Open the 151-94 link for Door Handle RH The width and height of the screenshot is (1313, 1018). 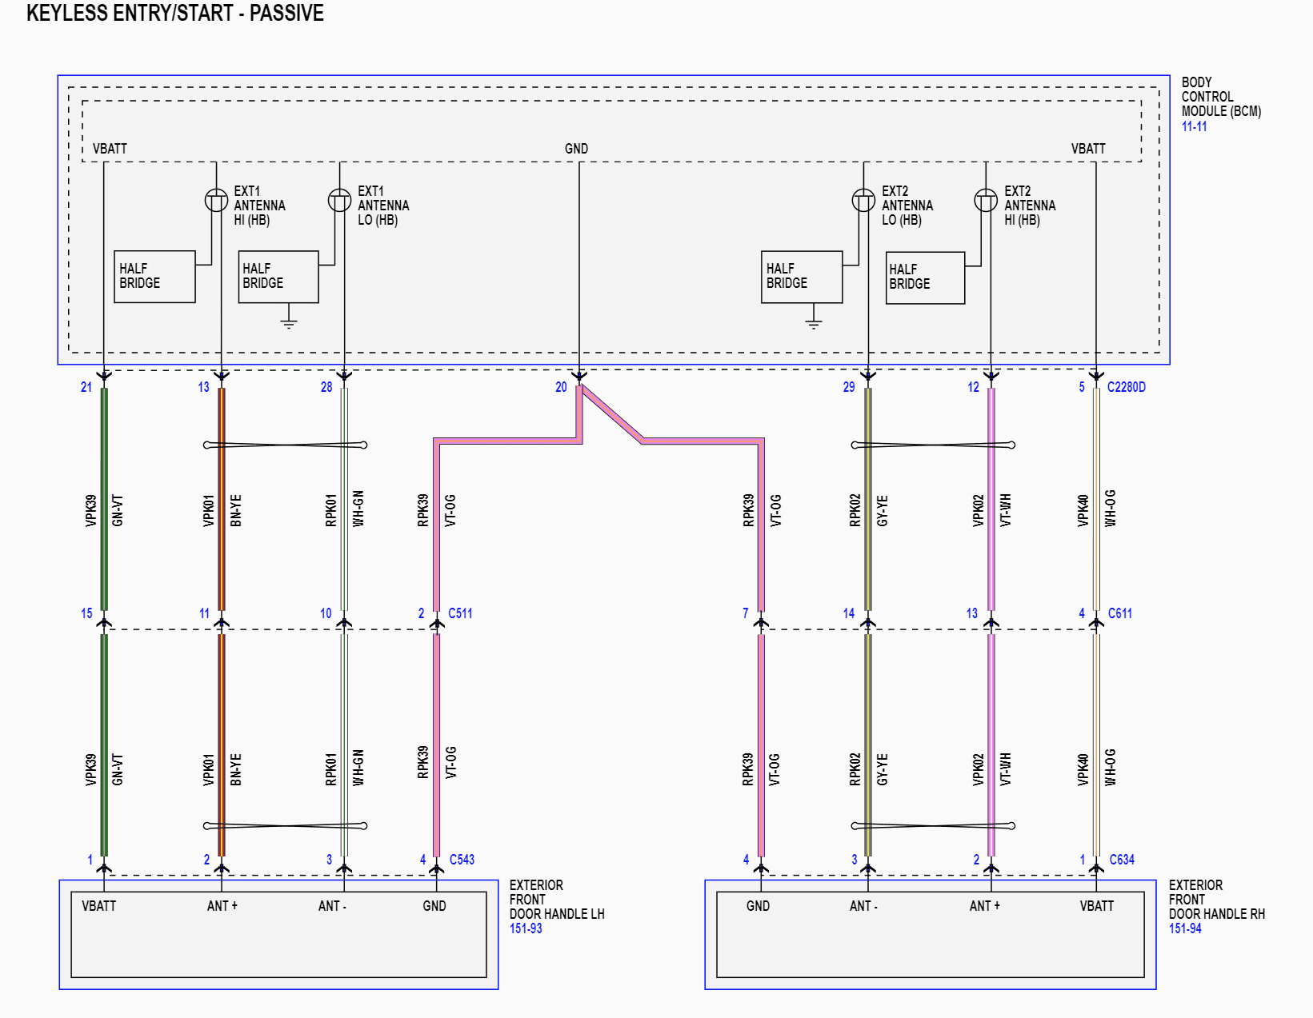(1185, 928)
